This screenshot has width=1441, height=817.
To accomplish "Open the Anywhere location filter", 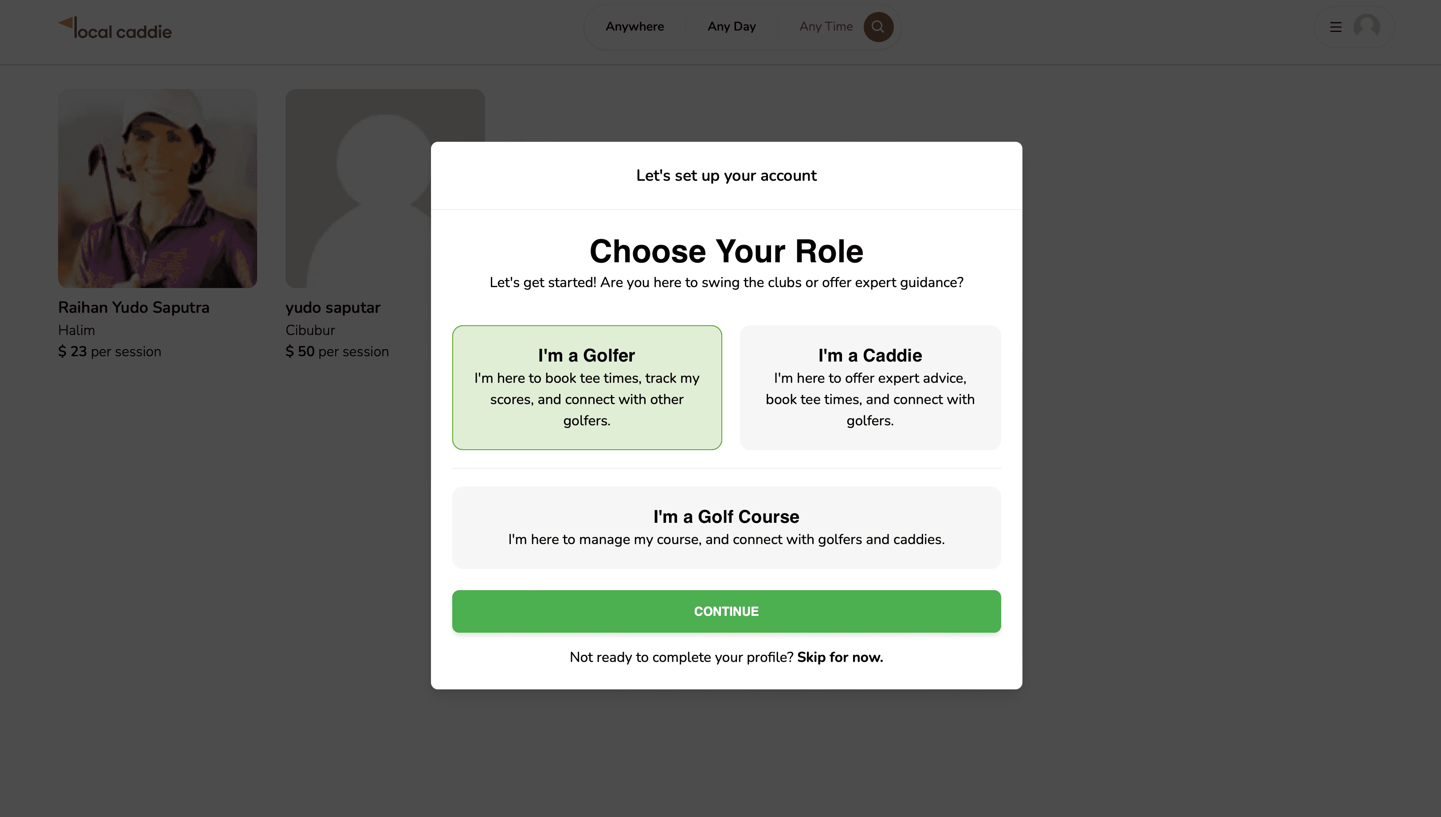I will (x=634, y=27).
